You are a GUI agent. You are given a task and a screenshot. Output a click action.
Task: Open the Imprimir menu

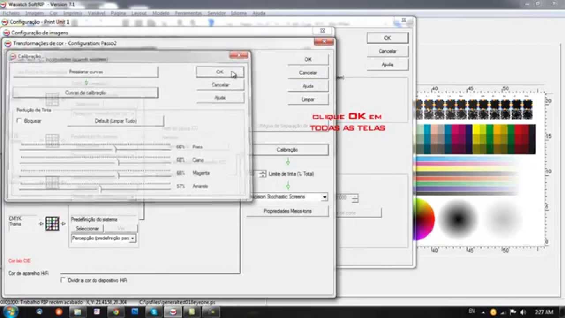click(x=72, y=13)
